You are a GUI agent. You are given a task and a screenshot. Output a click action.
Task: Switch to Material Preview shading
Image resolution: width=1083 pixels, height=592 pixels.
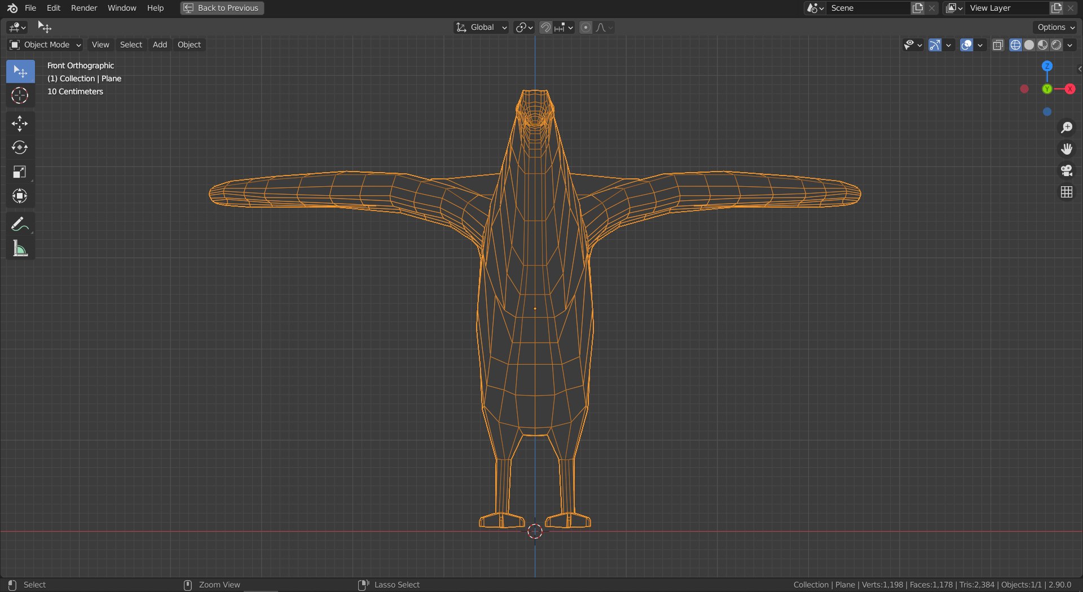[x=1042, y=45]
